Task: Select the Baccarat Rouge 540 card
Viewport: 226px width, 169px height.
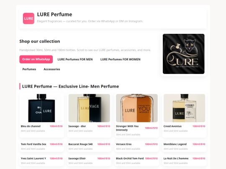Action: (x=89, y=146)
